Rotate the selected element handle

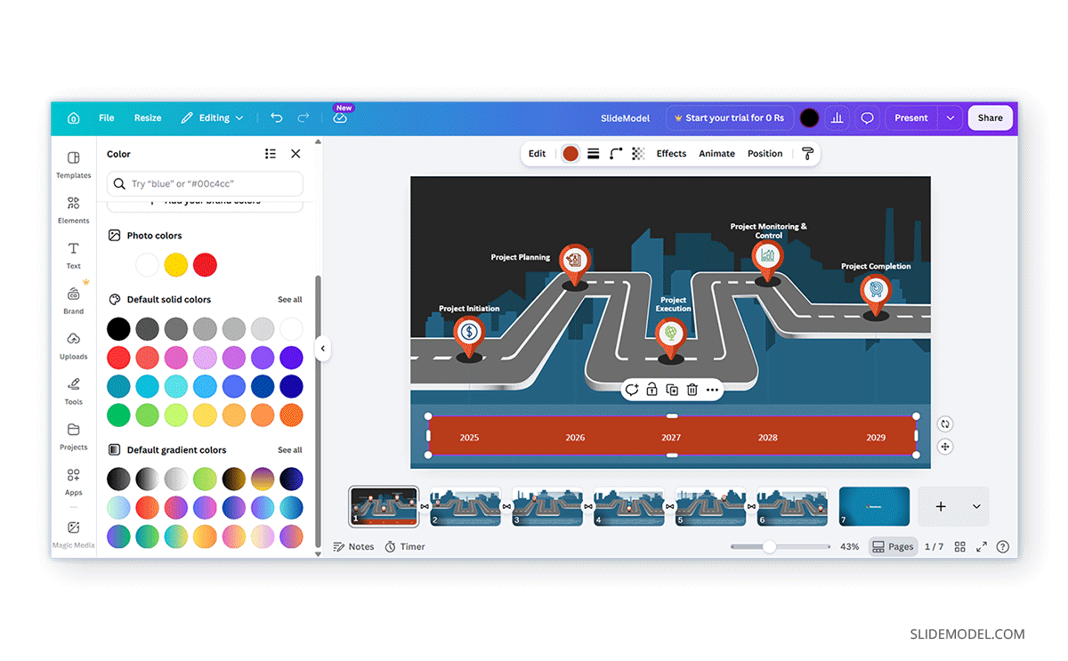point(945,424)
